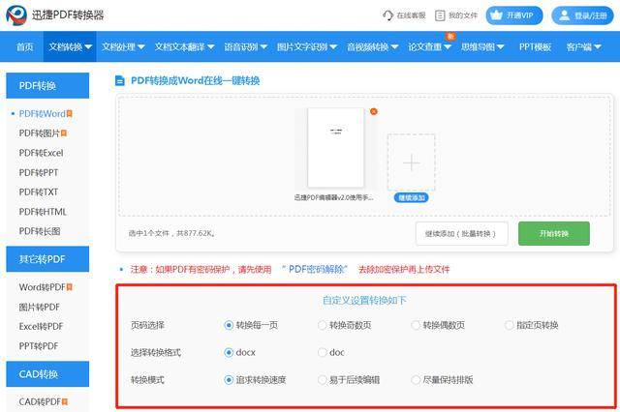Select 尽量保持排版 conversion mode
The image size is (620, 412).
pyautogui.click(x=416, y=380)
